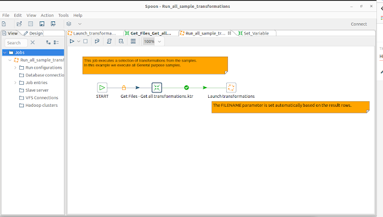Image resolution: width=383 pixels, height=217 pixels.
Task: Click the Save file toolbar icon
Action: click(x=42, y=24)
